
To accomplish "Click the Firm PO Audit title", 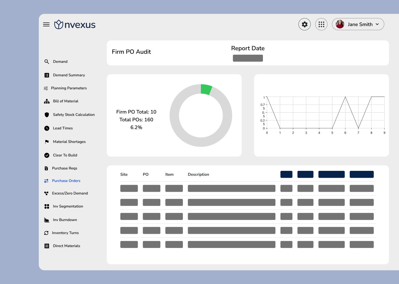I will click(131, 52).
